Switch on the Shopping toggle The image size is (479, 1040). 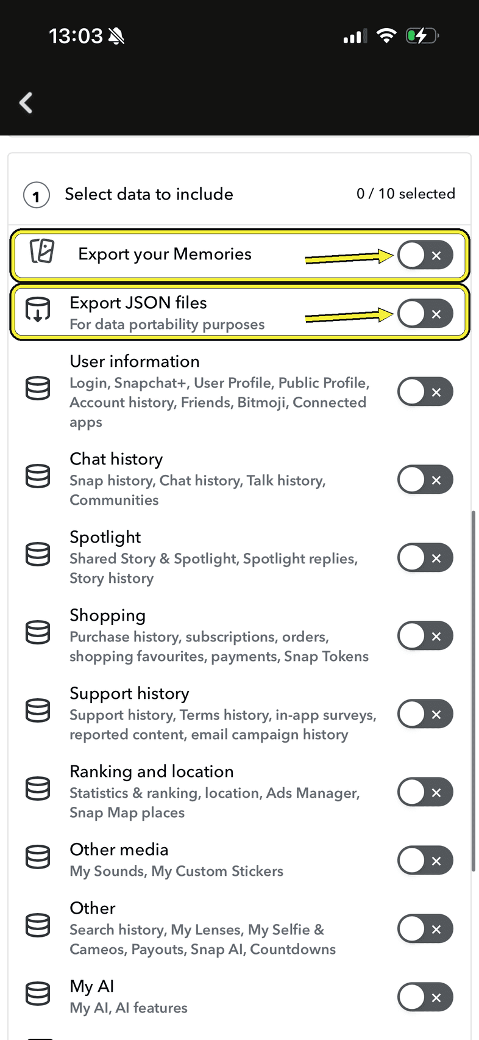(425, 636)
